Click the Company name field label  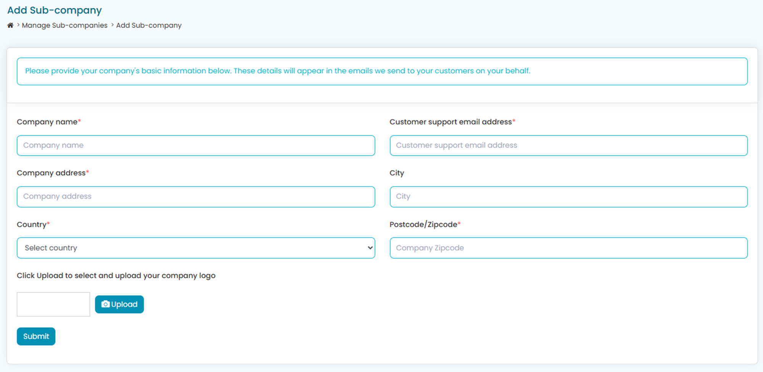(x=47, y=122)
